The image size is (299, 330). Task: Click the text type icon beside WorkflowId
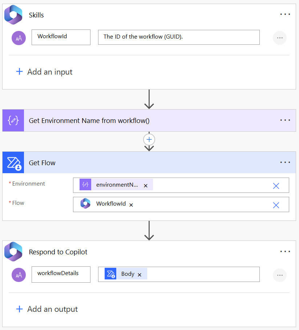point(19,37)
